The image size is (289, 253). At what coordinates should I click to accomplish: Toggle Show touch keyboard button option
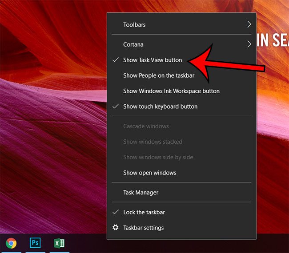[x=181, y=107]
